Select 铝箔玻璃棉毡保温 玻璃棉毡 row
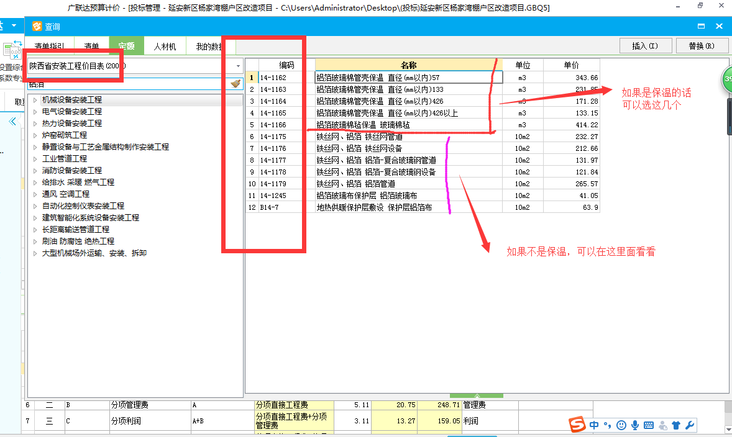 pos(423,125)
